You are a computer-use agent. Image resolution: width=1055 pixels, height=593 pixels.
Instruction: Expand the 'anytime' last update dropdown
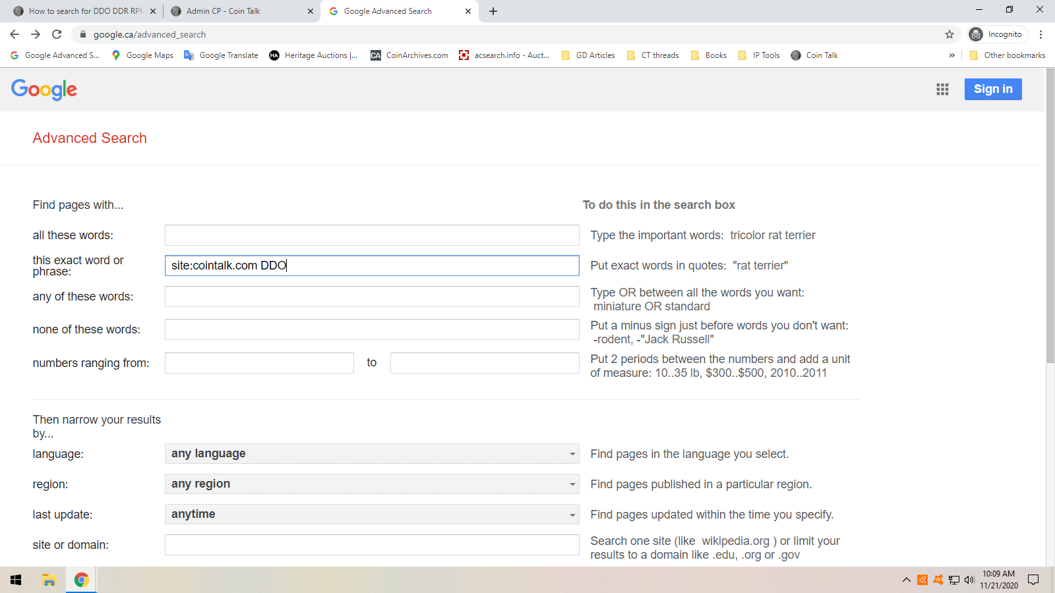click(x=372, y=514)
